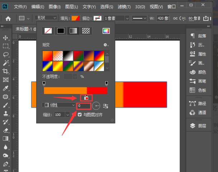Expand the 线性 gradient style dropdown
This screenshot has height=172, width=218.
coord(58,105)
